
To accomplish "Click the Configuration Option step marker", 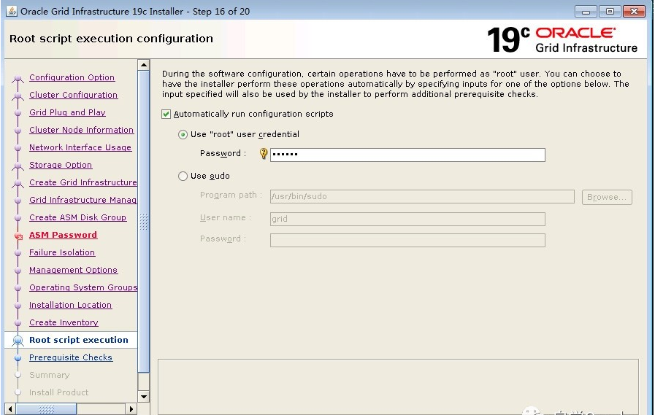I will point(18,78).
